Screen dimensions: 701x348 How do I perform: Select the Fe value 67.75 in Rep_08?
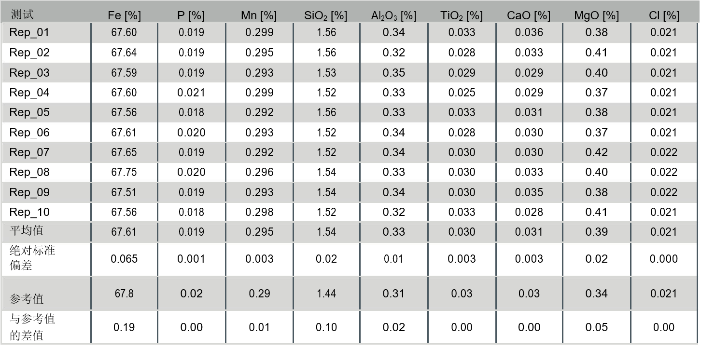point(124,173)
